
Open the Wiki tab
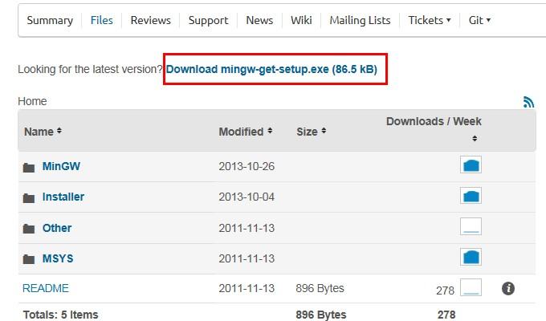click(x=301, y=20)
